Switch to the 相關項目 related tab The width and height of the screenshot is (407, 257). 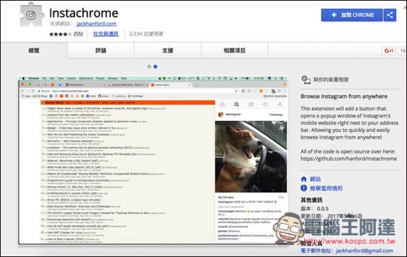[x=235, y=50]
